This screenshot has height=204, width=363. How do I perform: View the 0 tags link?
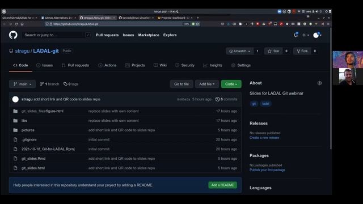click(x=71, y=84)
